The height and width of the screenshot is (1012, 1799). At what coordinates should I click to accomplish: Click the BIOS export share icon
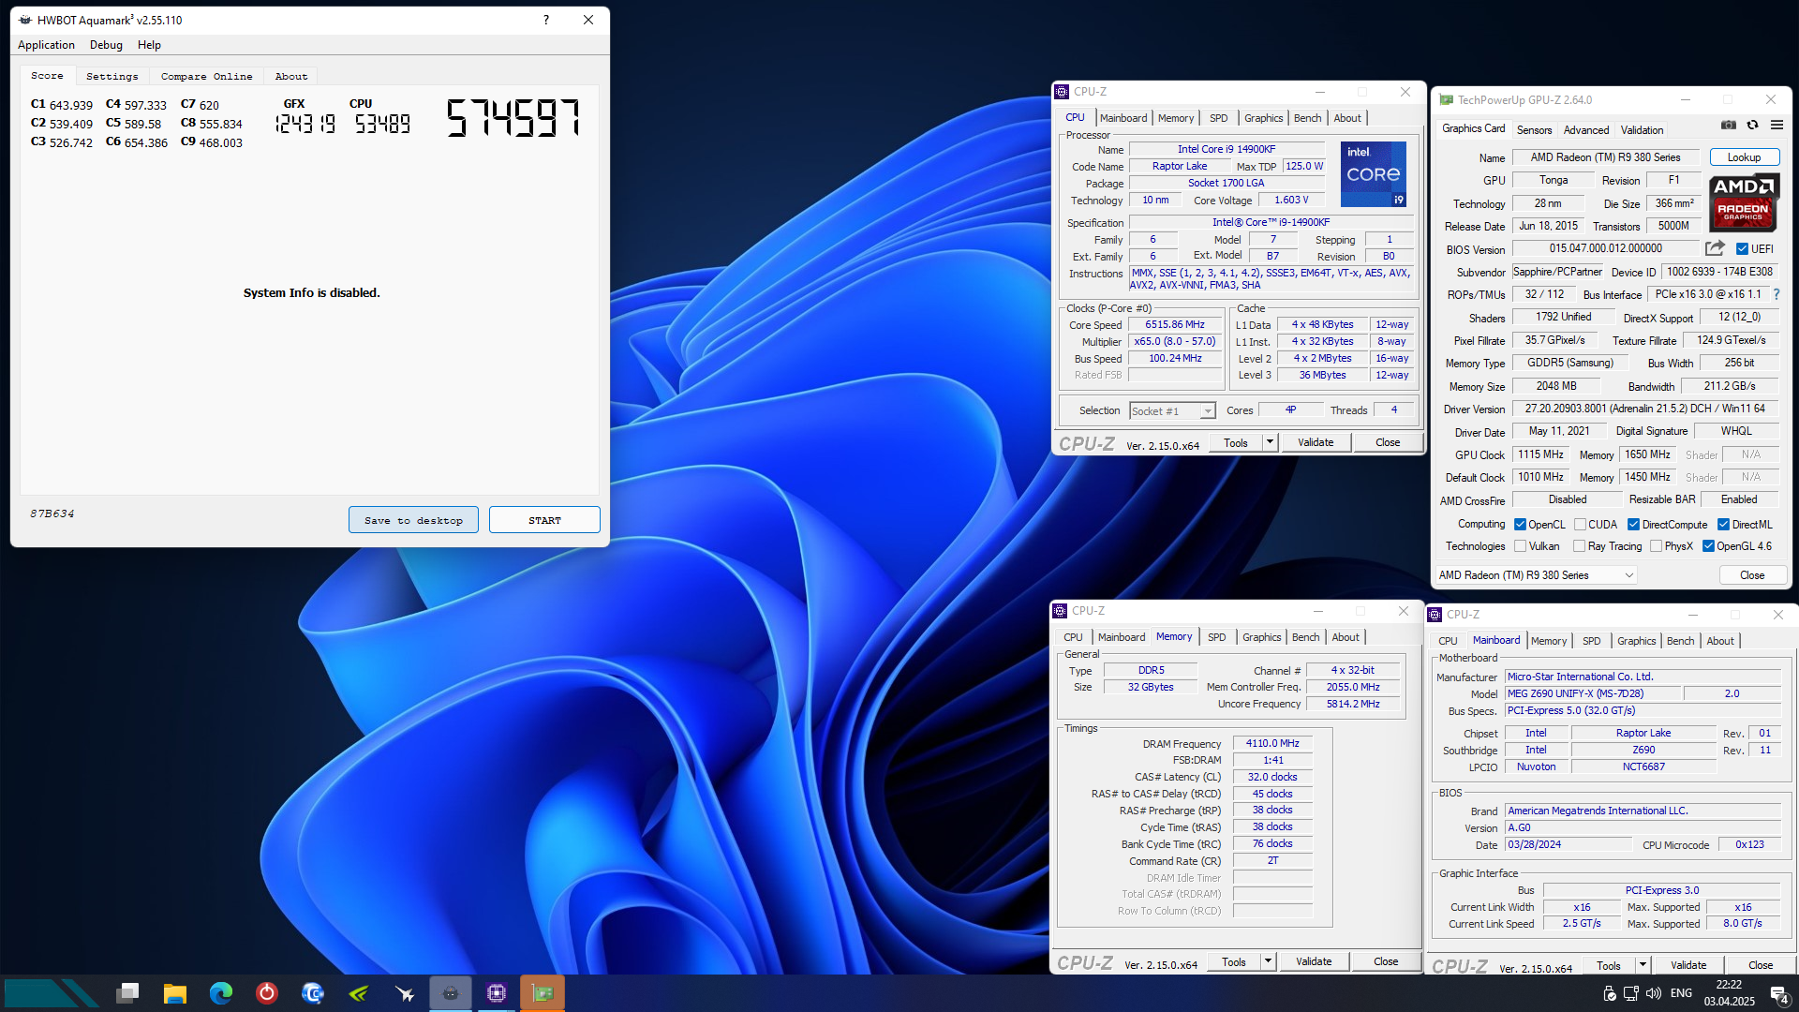[x=1715, y=248]
